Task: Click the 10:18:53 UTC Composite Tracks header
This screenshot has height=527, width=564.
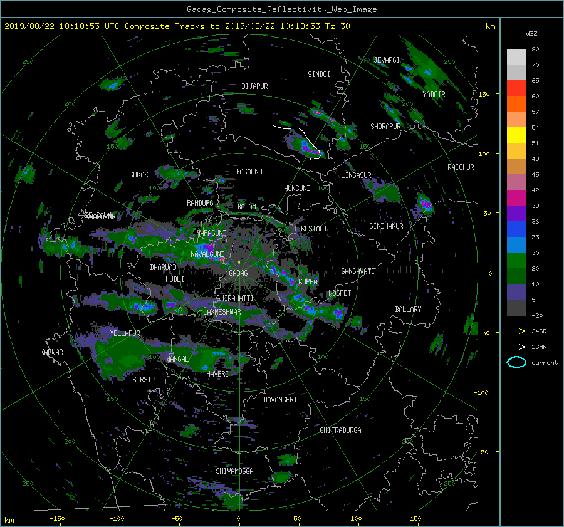Action: (177, 26)
